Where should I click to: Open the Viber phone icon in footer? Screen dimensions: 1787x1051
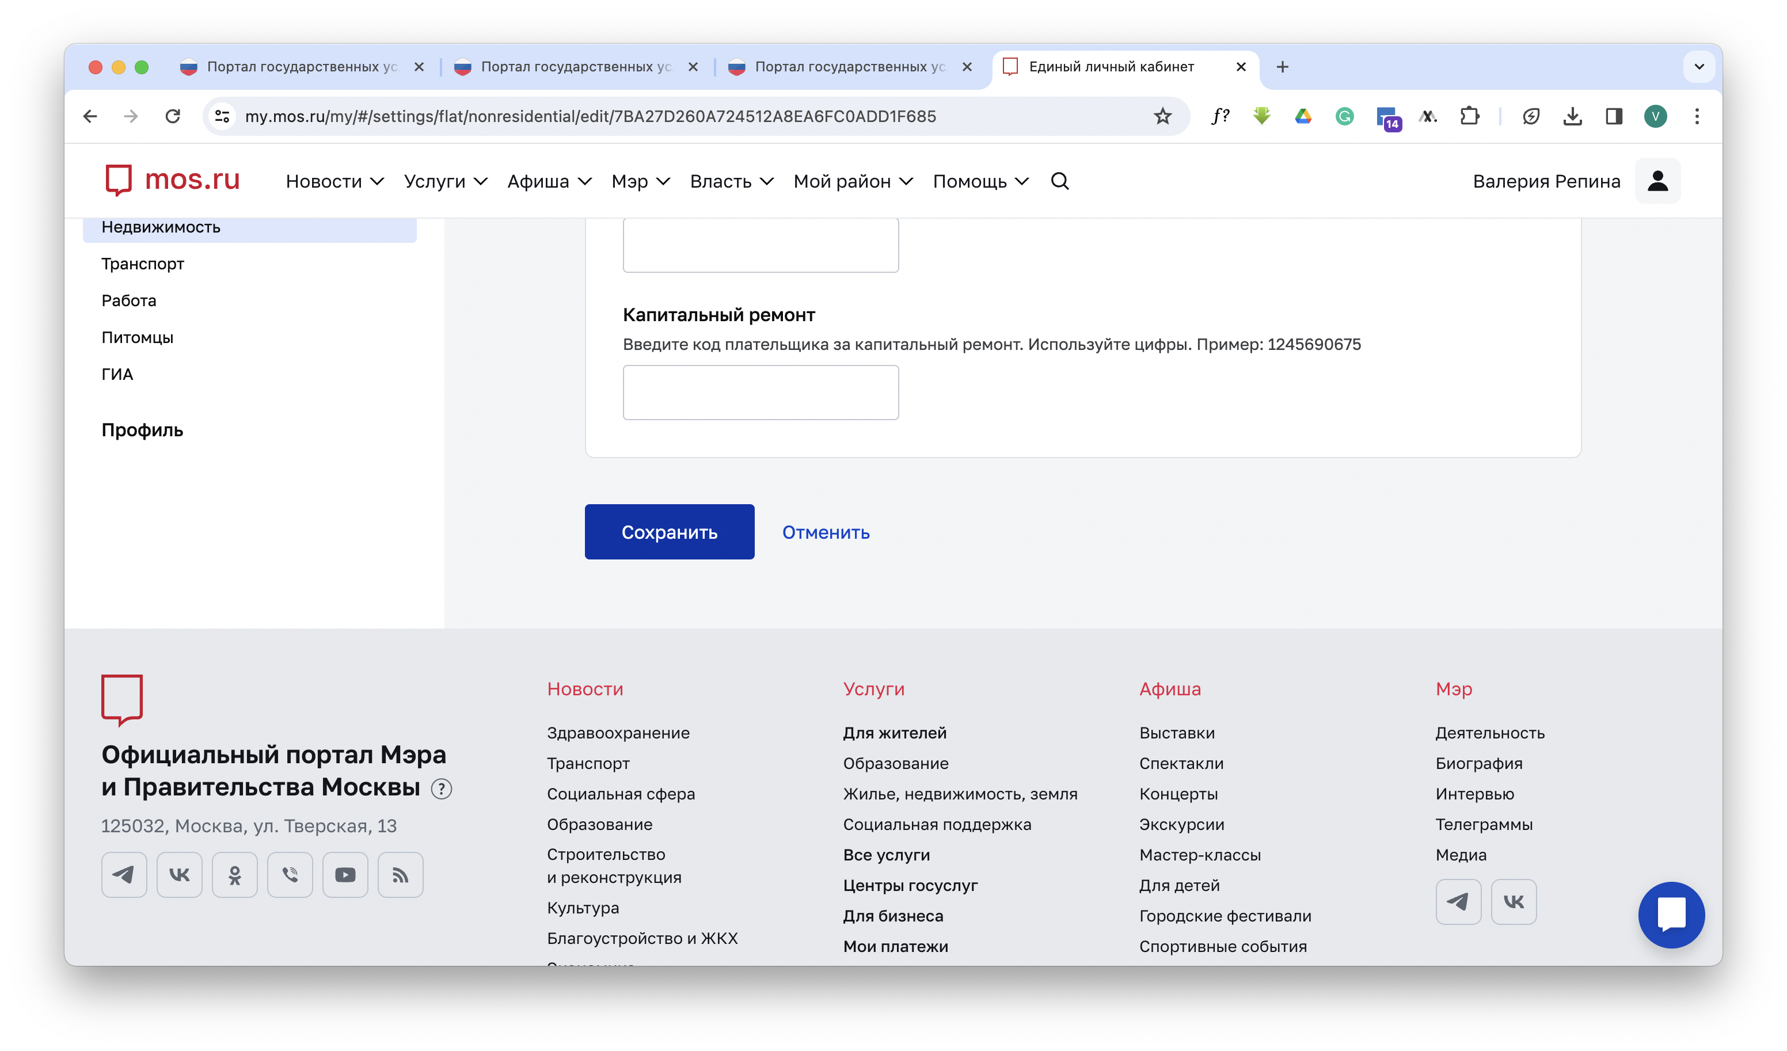(290, 874)
